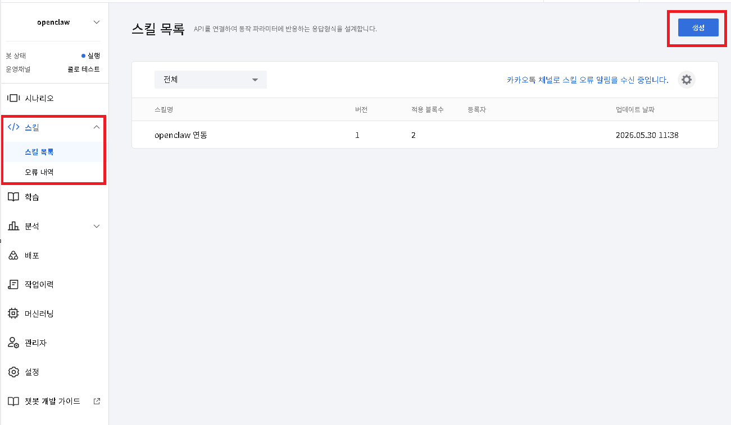Screen dimensions: 731x425
Task: Open the 전체 filter dropdown
Action: click(x=211, y=80)
